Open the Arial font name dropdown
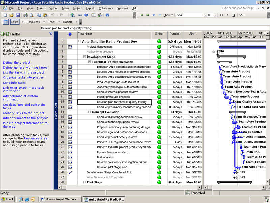 [x=204, y=15]
